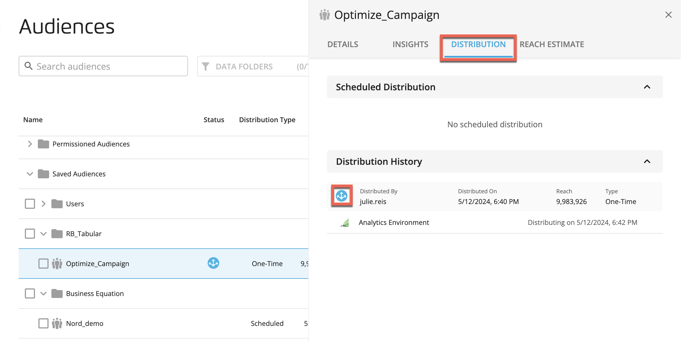681x342 pixels.
Task: Click the distribution status icon in Distribution History
Action: (x=342, y=196)
